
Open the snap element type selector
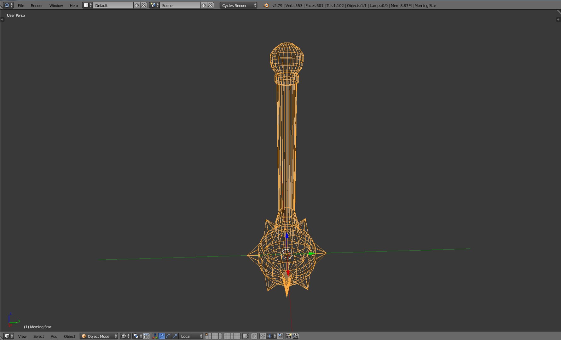pyautogui.click(x=272, y=336)
